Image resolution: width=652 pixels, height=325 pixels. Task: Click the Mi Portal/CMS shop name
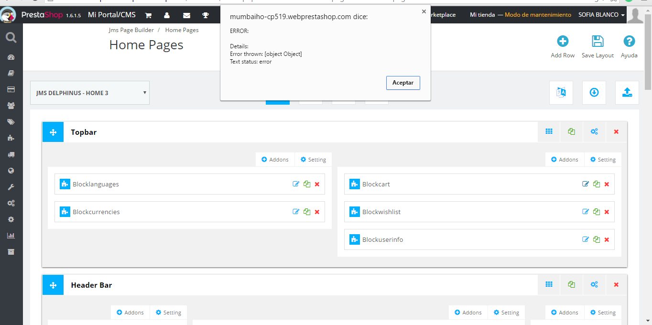[112, 15]
